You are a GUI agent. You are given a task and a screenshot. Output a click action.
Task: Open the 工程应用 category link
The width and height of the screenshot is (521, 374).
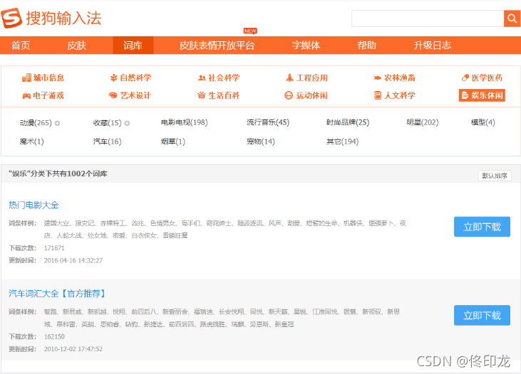312,78
